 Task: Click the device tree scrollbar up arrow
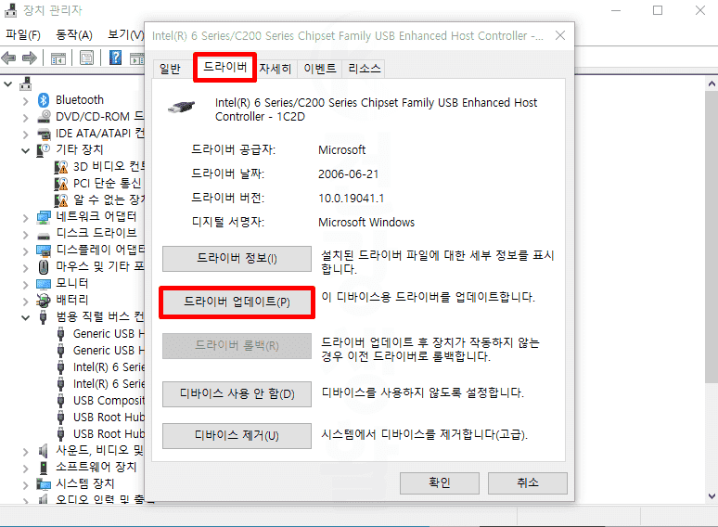[x=712, y=84]
